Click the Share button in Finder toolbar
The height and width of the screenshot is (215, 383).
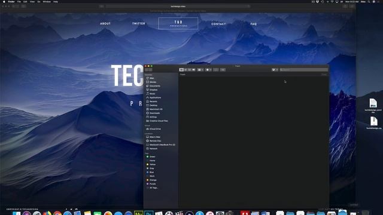point(216,70)
